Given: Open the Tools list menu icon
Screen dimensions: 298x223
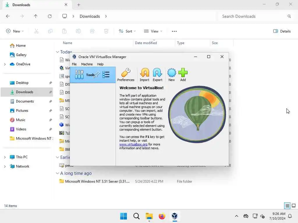Looking at the screenshot, I should pyautogui.click(x=106, y=75).
